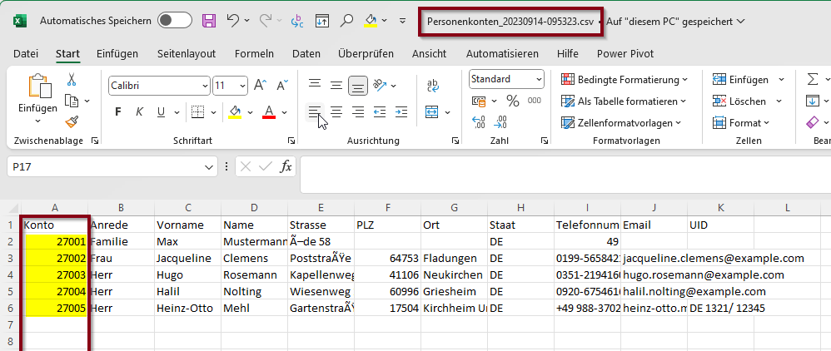
Task: Align text to middle of cell
Action: (x=336, y=84)
